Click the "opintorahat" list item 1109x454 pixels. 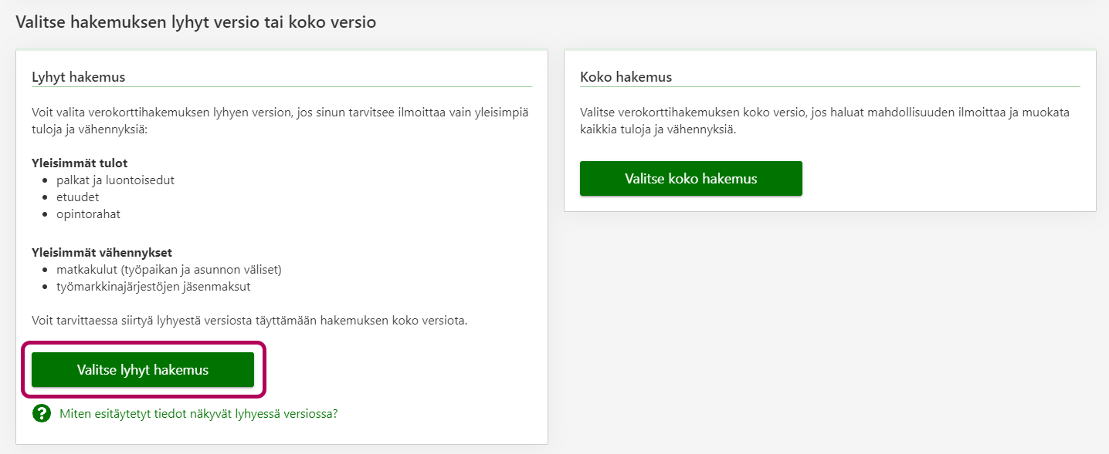click(x=88, y=214)
